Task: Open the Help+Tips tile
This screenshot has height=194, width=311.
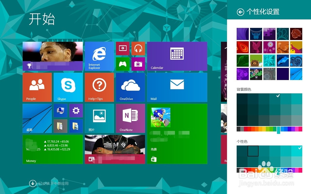Action: tap(99, 87)
